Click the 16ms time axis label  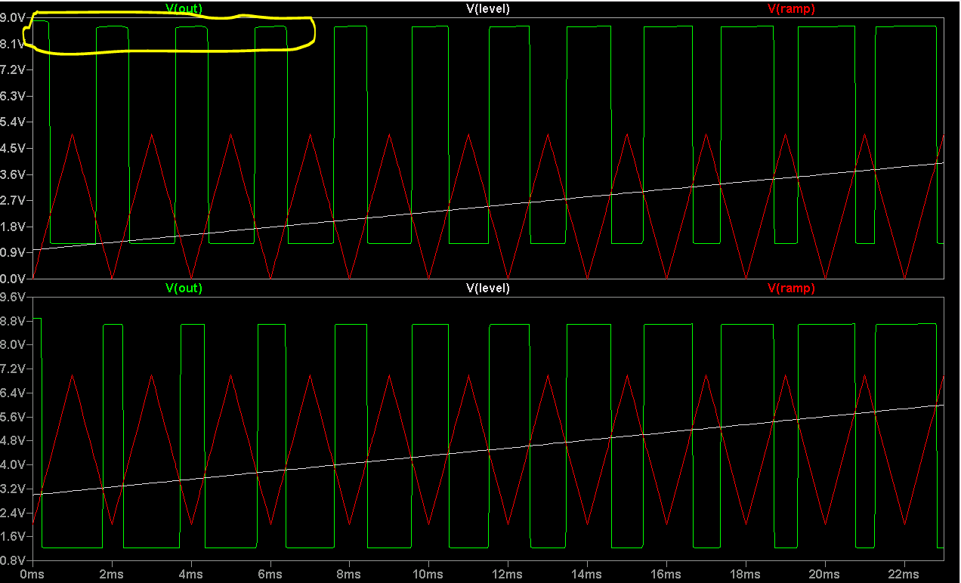(666, 575)
